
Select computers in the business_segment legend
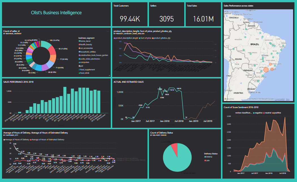pyautogui.click(x=84, y=62)
